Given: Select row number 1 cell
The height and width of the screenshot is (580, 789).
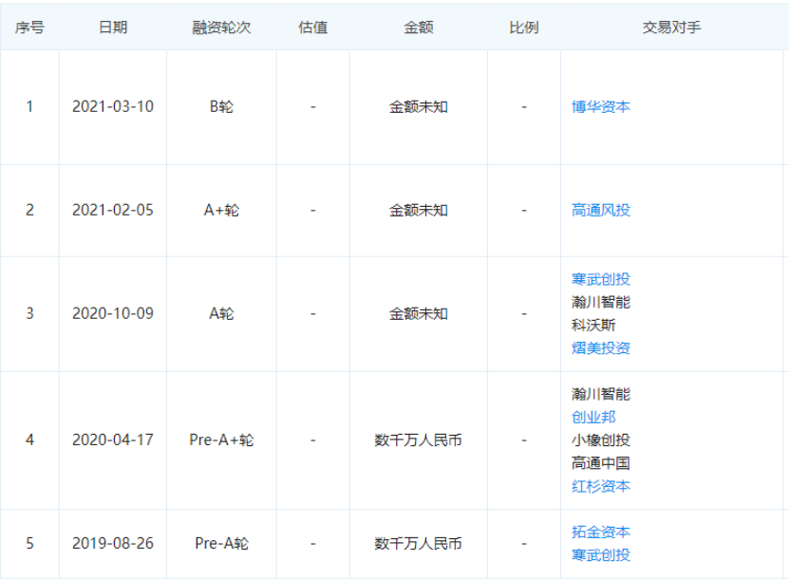Looking at the screenshot, I should [29, 106].
